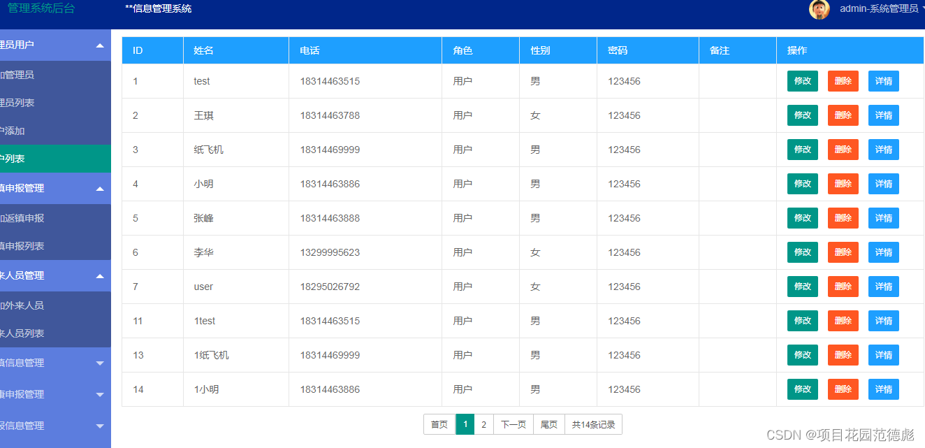This screenshot has height=448, width=925.
Task: Click 详情 for user 王琪
Action: coord(884,115)
